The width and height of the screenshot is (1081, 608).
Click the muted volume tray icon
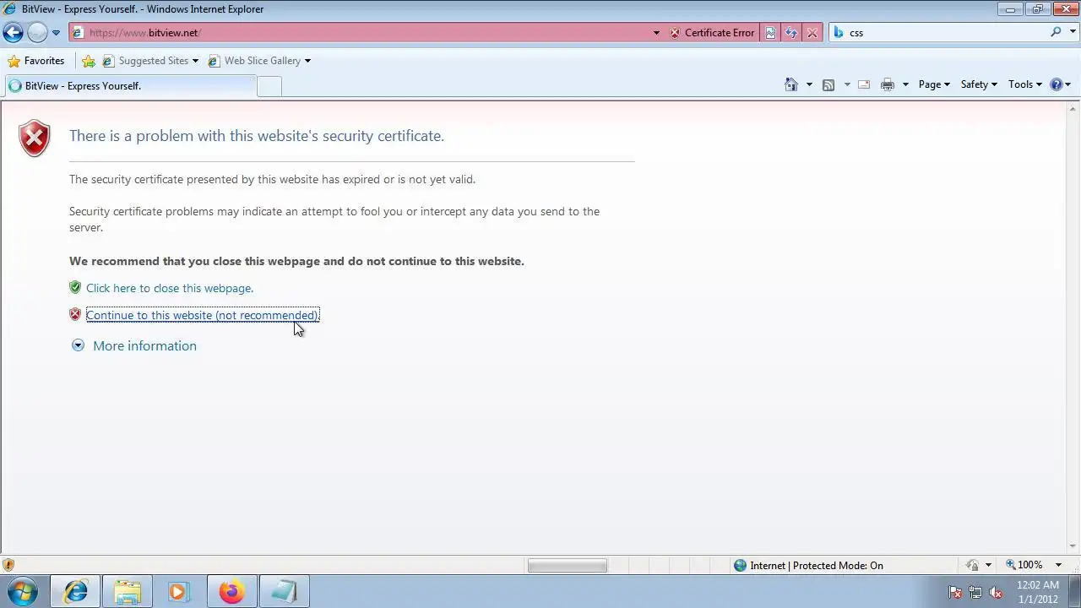[x=996, y=592]
